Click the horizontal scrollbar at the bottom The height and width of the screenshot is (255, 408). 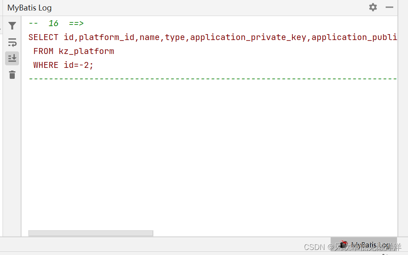pyautogui.click(x=90, y=233)
